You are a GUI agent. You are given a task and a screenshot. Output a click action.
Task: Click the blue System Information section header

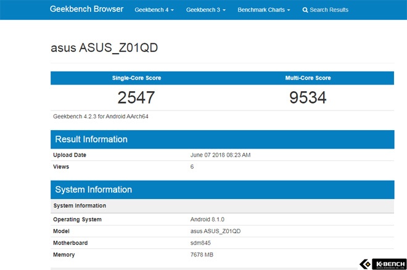[x=223, y=190]
